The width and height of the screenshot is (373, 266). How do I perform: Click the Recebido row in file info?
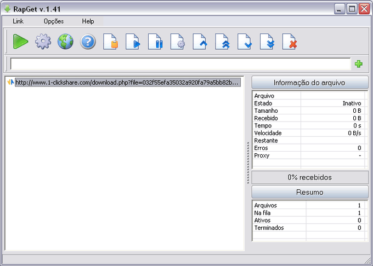coord(308,118)
